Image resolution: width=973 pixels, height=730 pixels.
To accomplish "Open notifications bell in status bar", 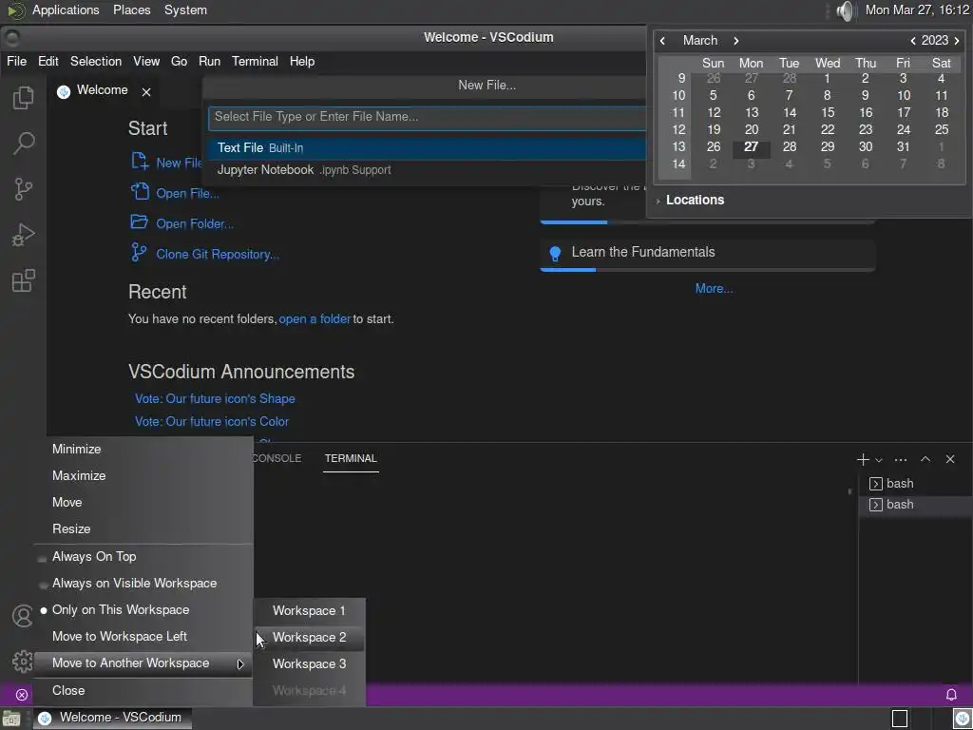I will 950,695.
